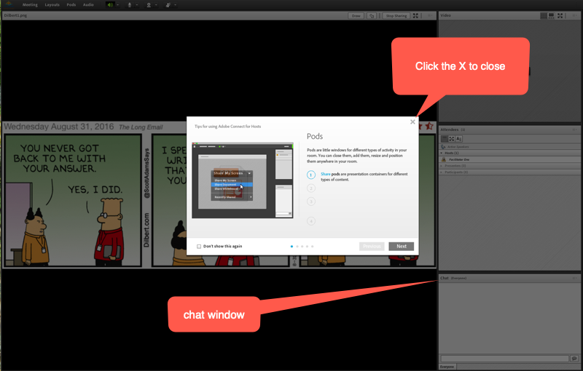Click the pointer icon next to Draw
This screenshot has height=371, width=583.
coord(372,15)
